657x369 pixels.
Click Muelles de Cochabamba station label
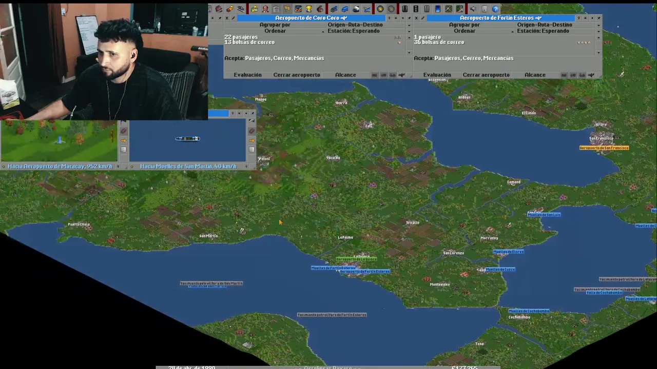coord(529,311)
